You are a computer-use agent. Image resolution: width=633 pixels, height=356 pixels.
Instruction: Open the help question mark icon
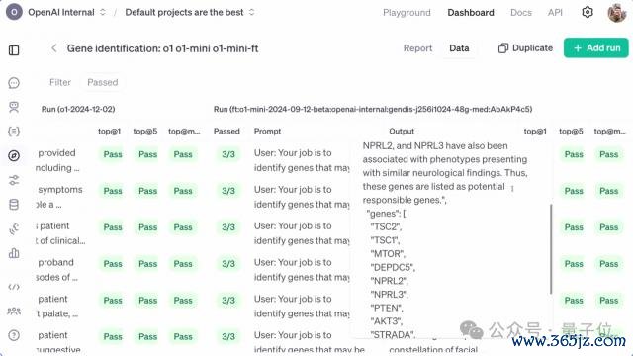tap(14, 335)
